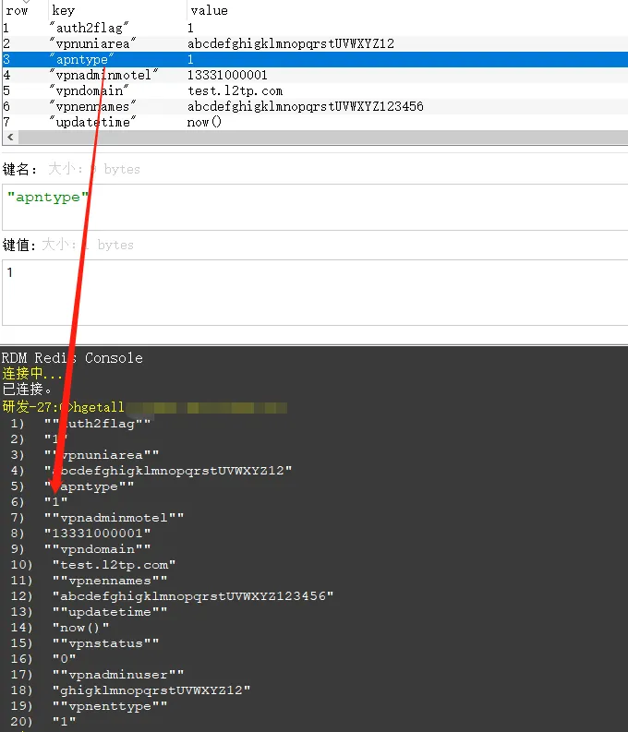Click console output line 10 "test.l2tp.com"
Image resolution: width=628 pixels, height=732 pixels.
coord(114,564)
